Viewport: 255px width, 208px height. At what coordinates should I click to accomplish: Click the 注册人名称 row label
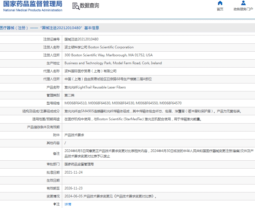pos(51,47)
